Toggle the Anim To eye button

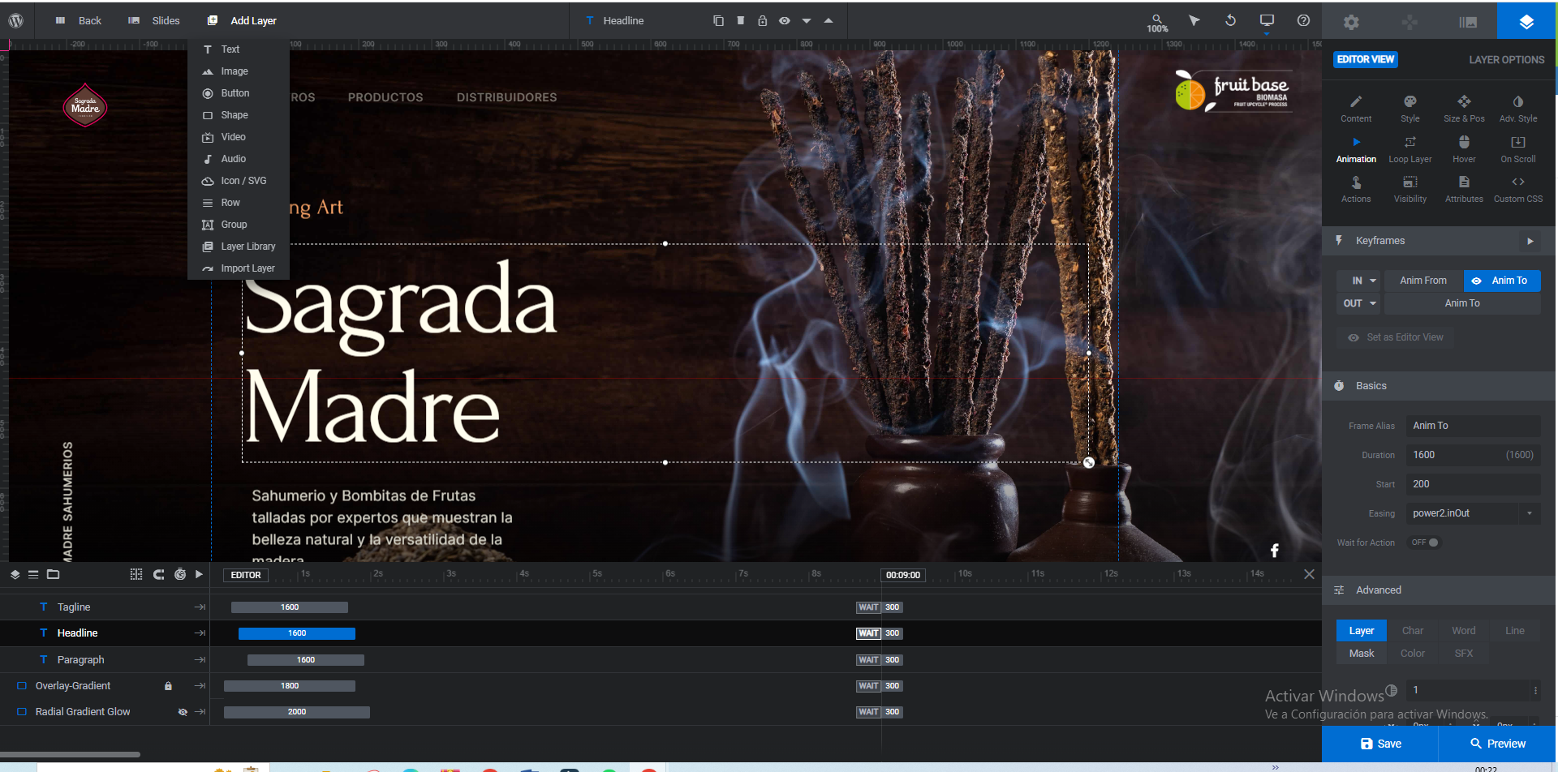tap(1476, 281)
